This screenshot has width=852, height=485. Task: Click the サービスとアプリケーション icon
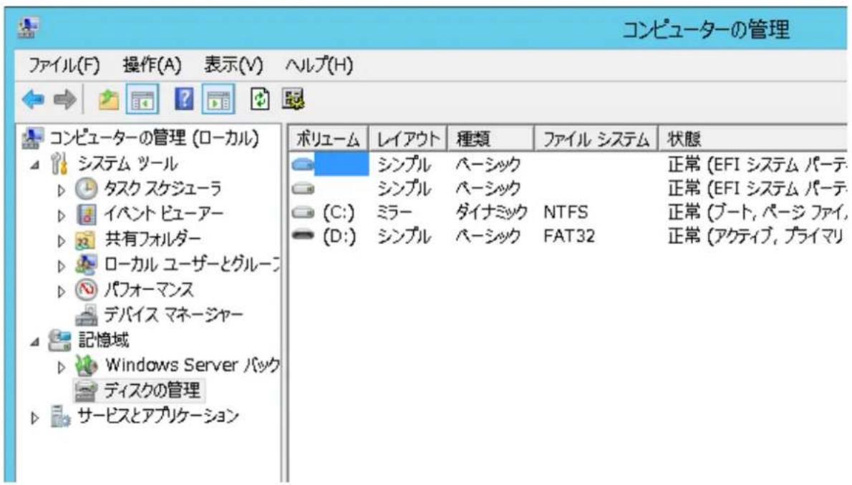tap(59, 416)
